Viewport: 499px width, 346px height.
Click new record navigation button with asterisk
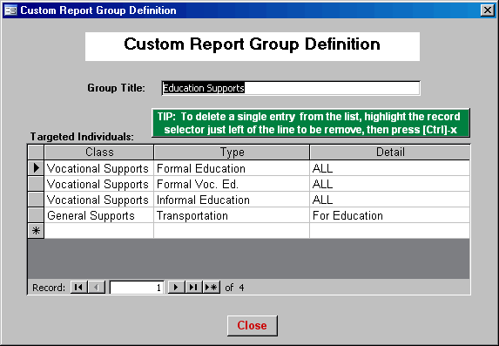pos(212,288)
